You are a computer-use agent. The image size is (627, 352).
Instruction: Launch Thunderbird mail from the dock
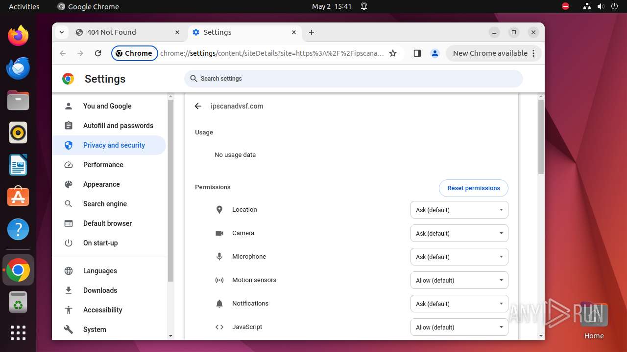coord(18,68)
